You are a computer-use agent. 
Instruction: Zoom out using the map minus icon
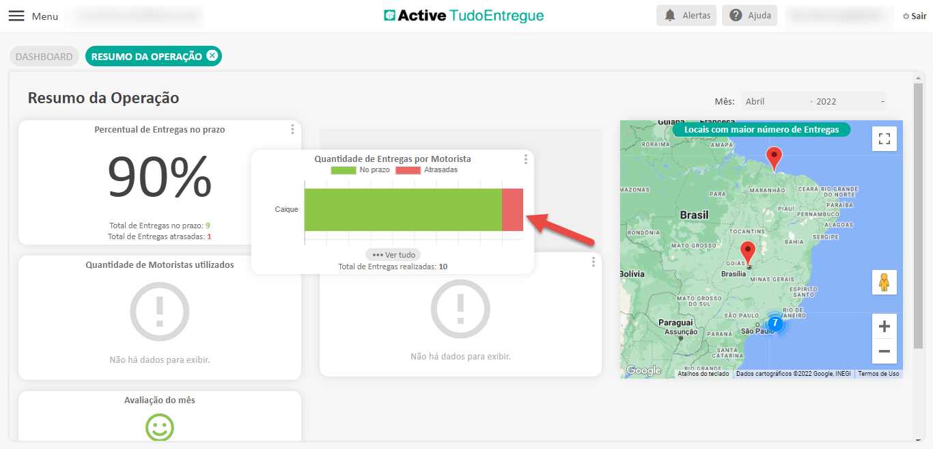[884, 351]
